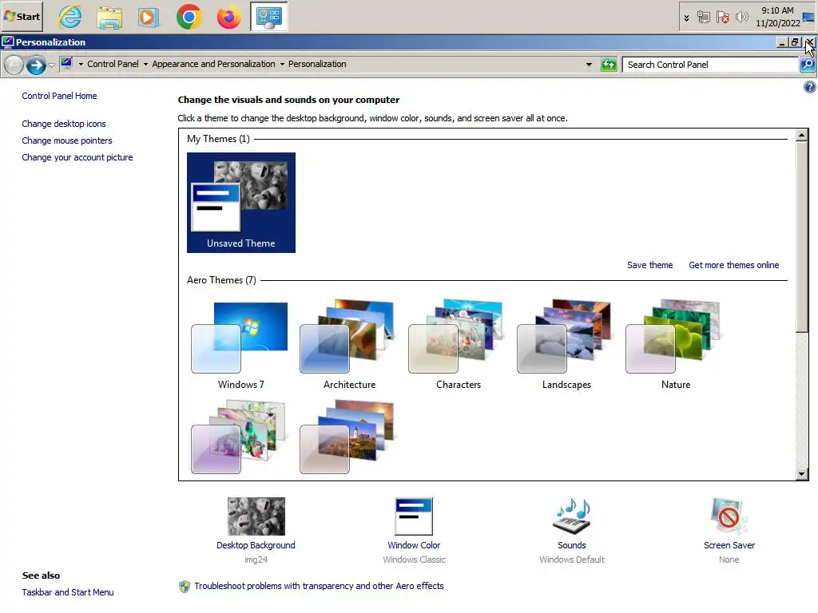This screenshot has height=613, width=818.
Task: Select Appearance and Personalization breadcrumb
Action: tap(213, 64)
